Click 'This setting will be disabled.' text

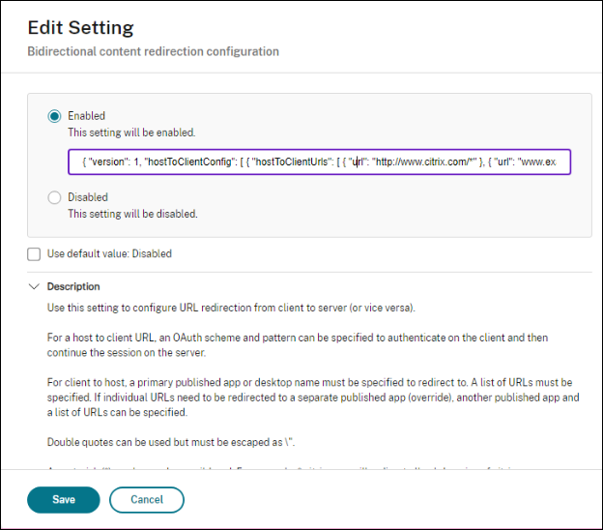pyautogui.click(x=132, y=213)
